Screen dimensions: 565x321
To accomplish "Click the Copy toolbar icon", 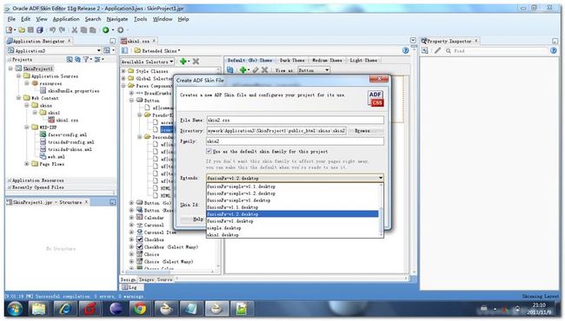I will 83,29.
